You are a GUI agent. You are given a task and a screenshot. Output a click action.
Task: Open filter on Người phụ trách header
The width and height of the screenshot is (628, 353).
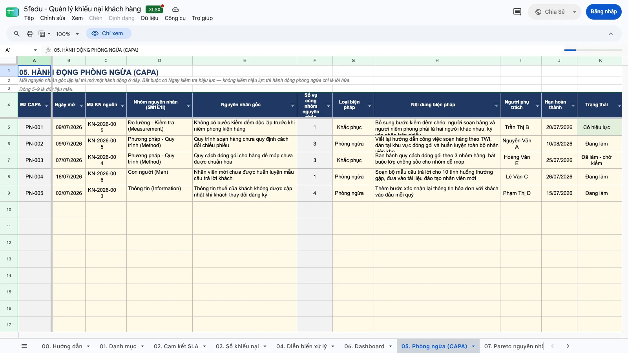point(537,105)
